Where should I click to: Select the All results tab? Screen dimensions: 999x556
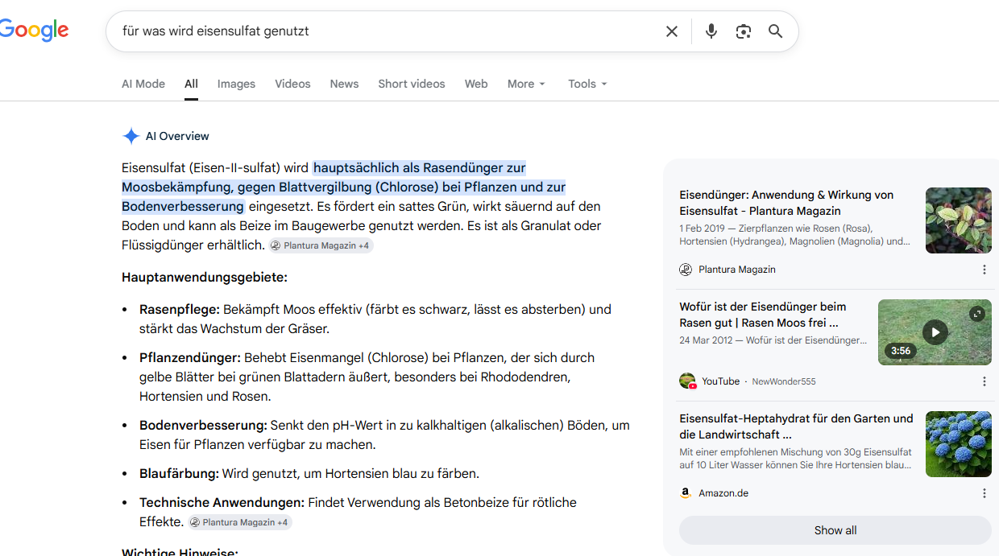(191, 84)
